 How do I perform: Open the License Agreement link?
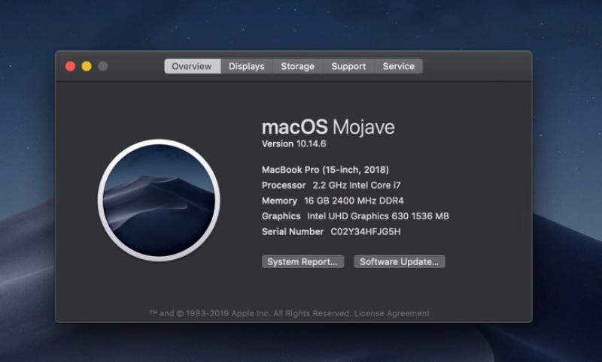[x=392, y=313]
